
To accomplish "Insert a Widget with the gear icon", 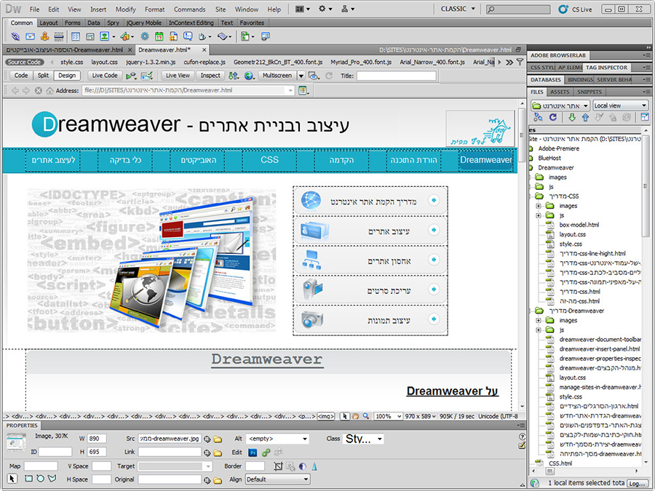I will (145, 37).
